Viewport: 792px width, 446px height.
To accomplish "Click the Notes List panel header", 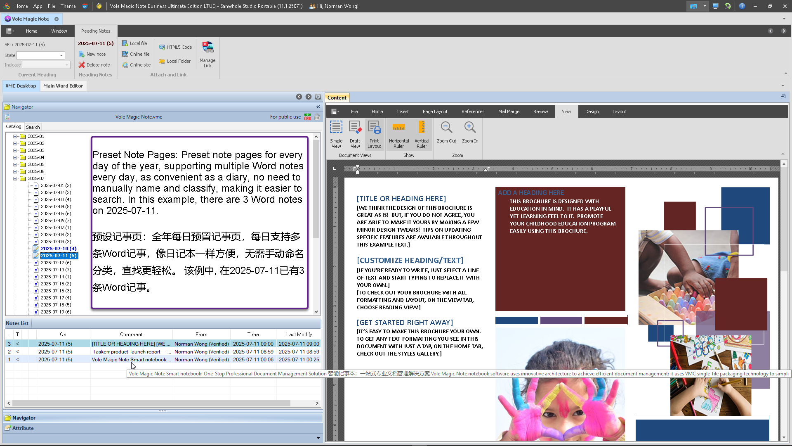I will tap(17, 323).
